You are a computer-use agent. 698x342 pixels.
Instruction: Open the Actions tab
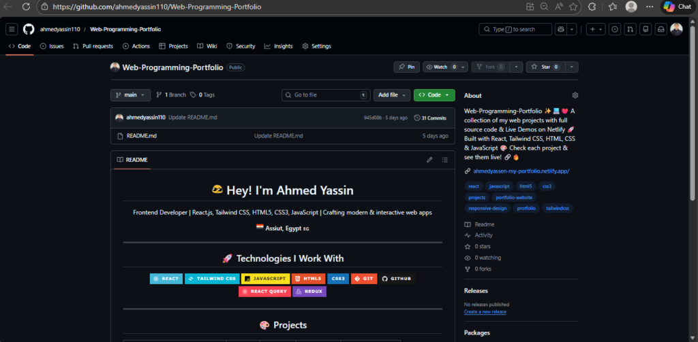click(x=136, y=46)
